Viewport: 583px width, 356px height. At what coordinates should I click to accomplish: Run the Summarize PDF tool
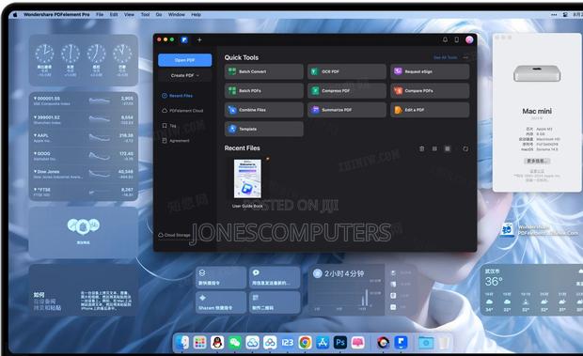(x=347, y=110)
